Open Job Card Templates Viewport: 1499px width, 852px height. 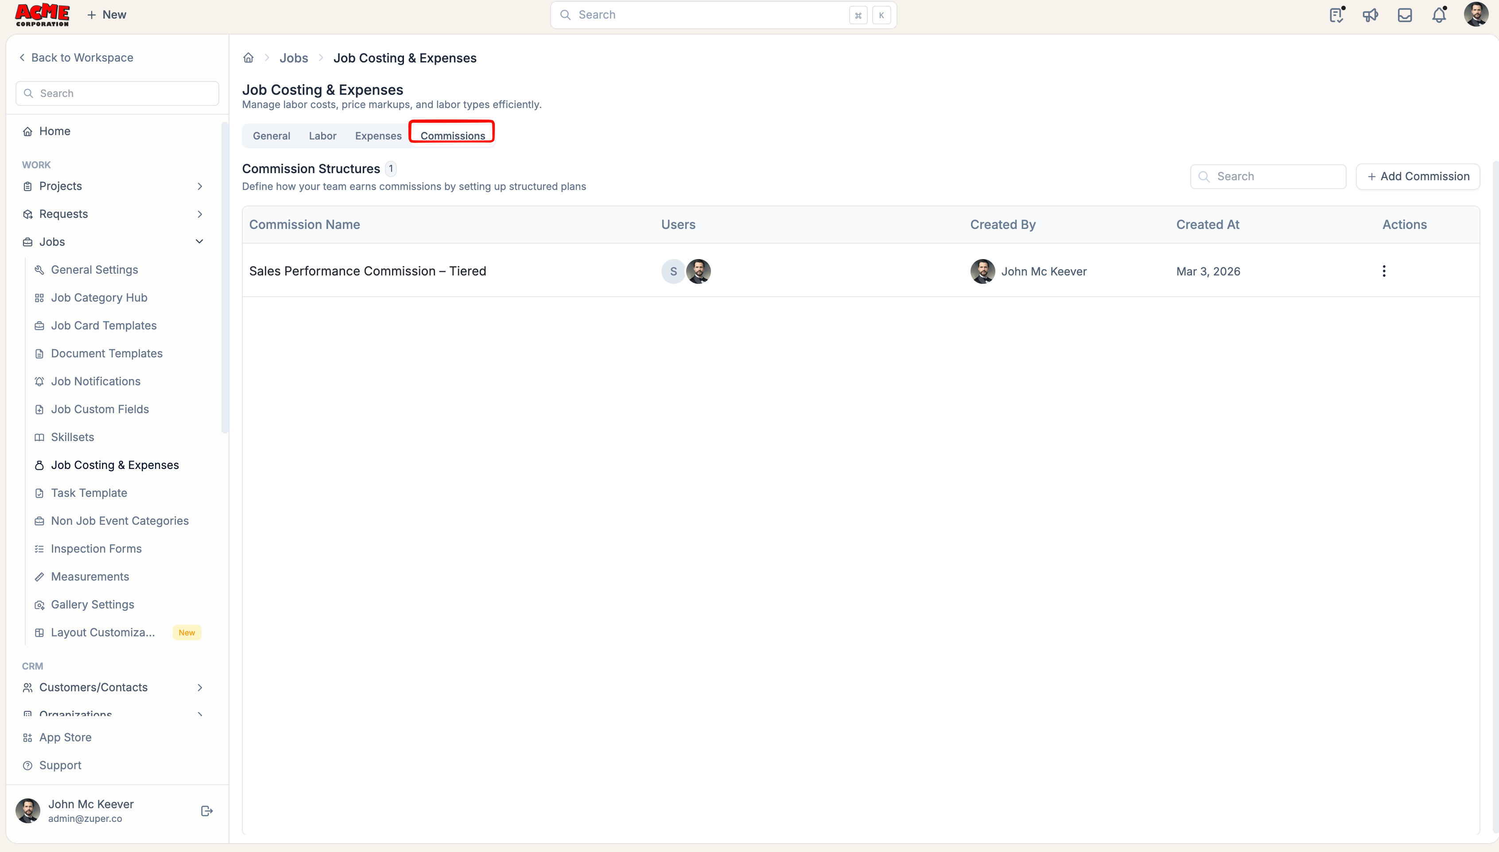[x=104, y=325]
